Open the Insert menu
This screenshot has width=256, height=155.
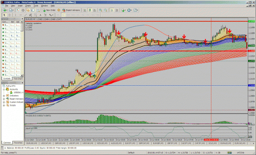click(20, 6)
